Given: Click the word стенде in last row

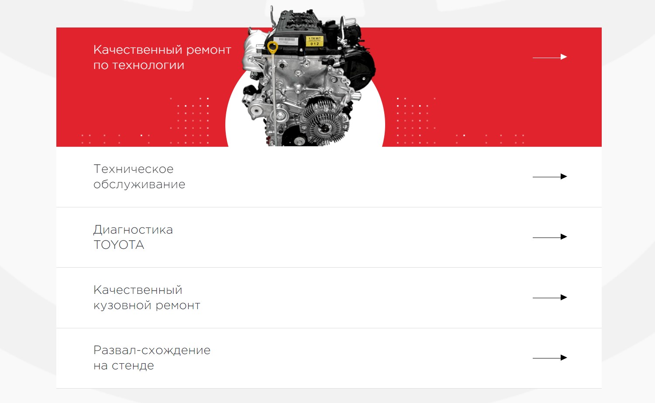Looking at the screenshot, I should point(133,365).
